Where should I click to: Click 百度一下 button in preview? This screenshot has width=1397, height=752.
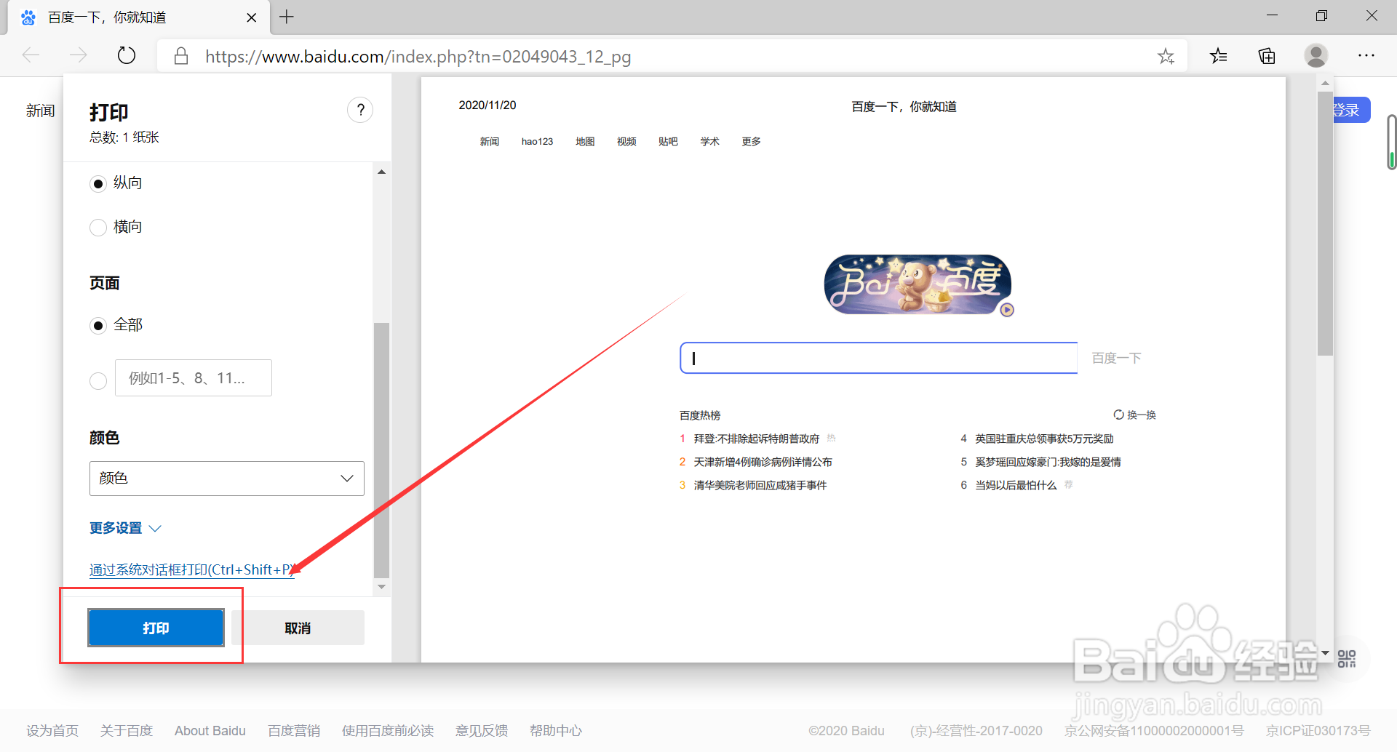click(1116, 358)
